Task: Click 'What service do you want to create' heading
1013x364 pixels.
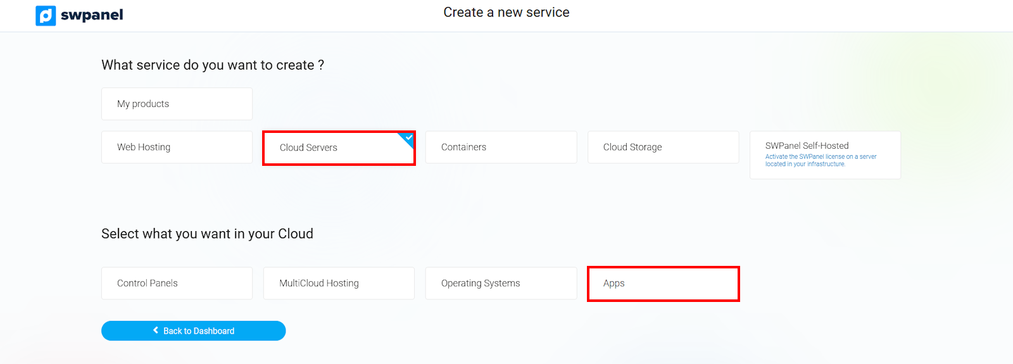Action: (x=213, y=65)
